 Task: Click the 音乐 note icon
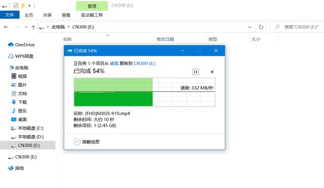[x=14, y=110]
